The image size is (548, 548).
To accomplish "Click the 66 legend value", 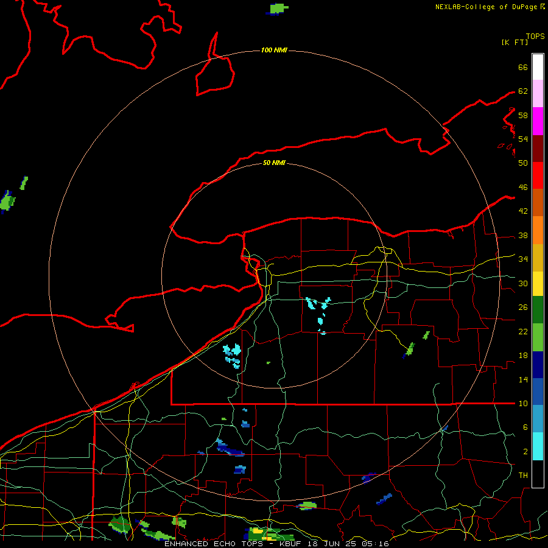I will point(523,67).
